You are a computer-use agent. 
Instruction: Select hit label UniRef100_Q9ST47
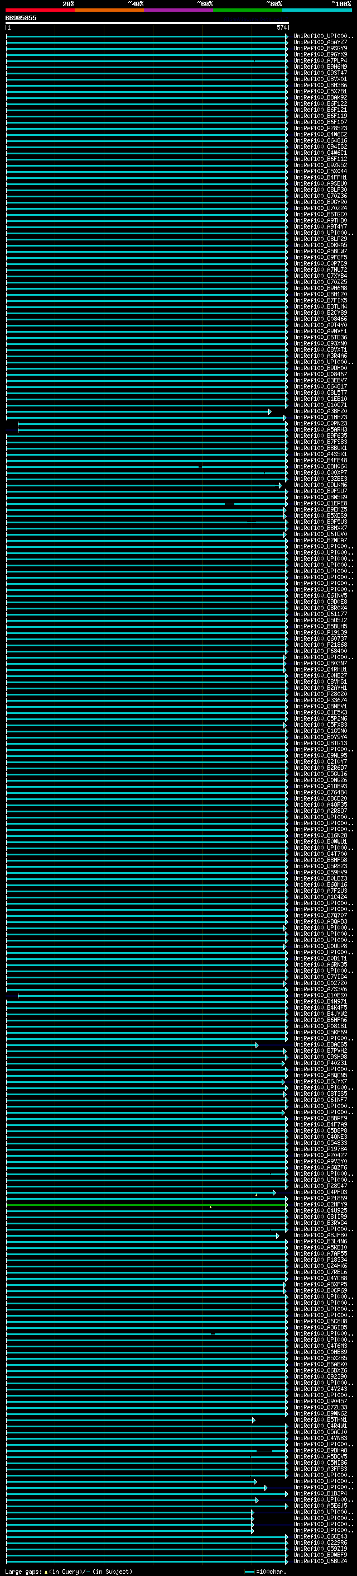[320, 73]
